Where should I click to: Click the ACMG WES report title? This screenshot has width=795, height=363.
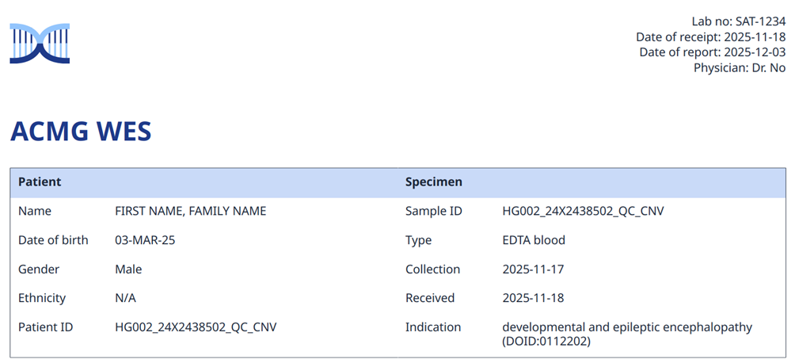(x=81, y=132)
